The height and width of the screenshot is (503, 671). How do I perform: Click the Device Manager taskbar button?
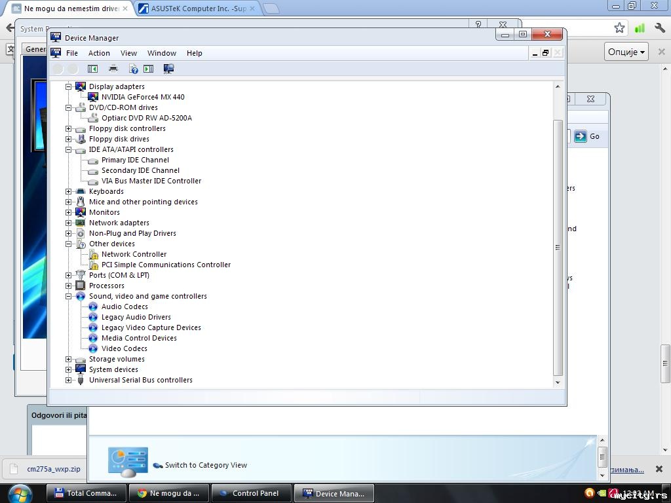pos(334,494)
